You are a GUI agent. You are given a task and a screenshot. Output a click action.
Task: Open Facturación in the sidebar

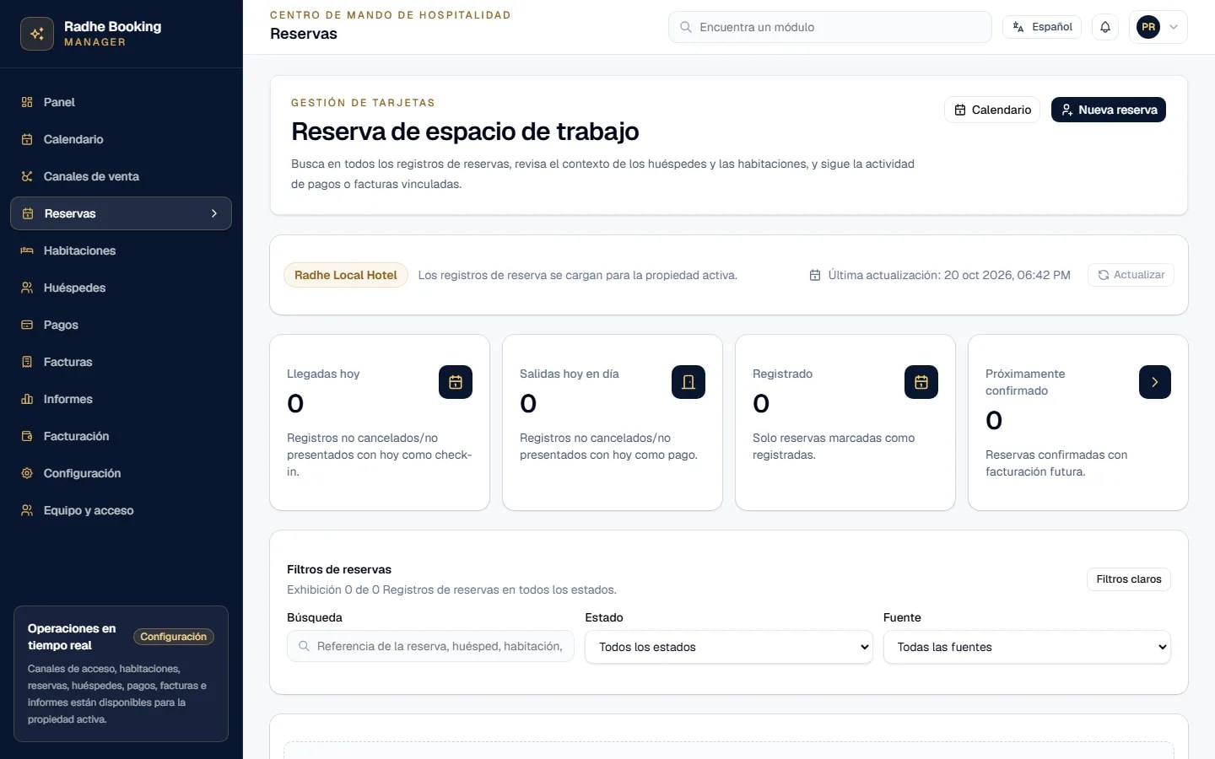[121, 436]
